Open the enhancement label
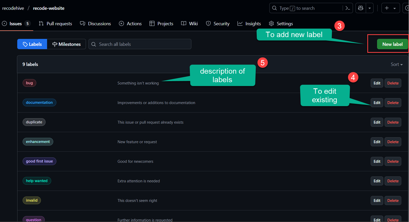The image size is (409, 222). [38, 142]
